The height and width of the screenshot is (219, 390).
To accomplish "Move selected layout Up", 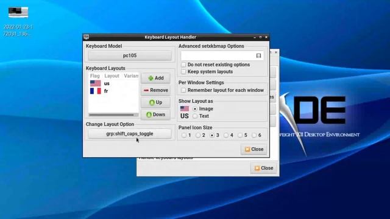I will pos(156,102).
